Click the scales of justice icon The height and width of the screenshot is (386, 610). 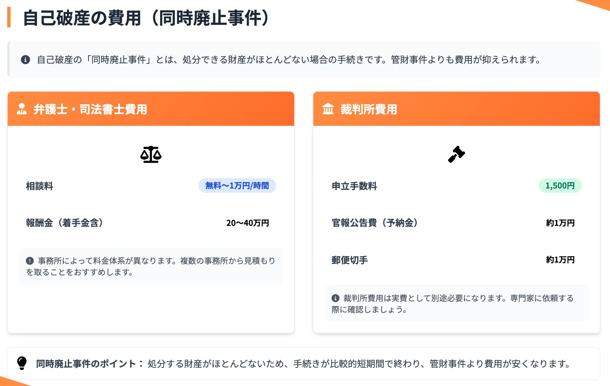coord(151,154)
